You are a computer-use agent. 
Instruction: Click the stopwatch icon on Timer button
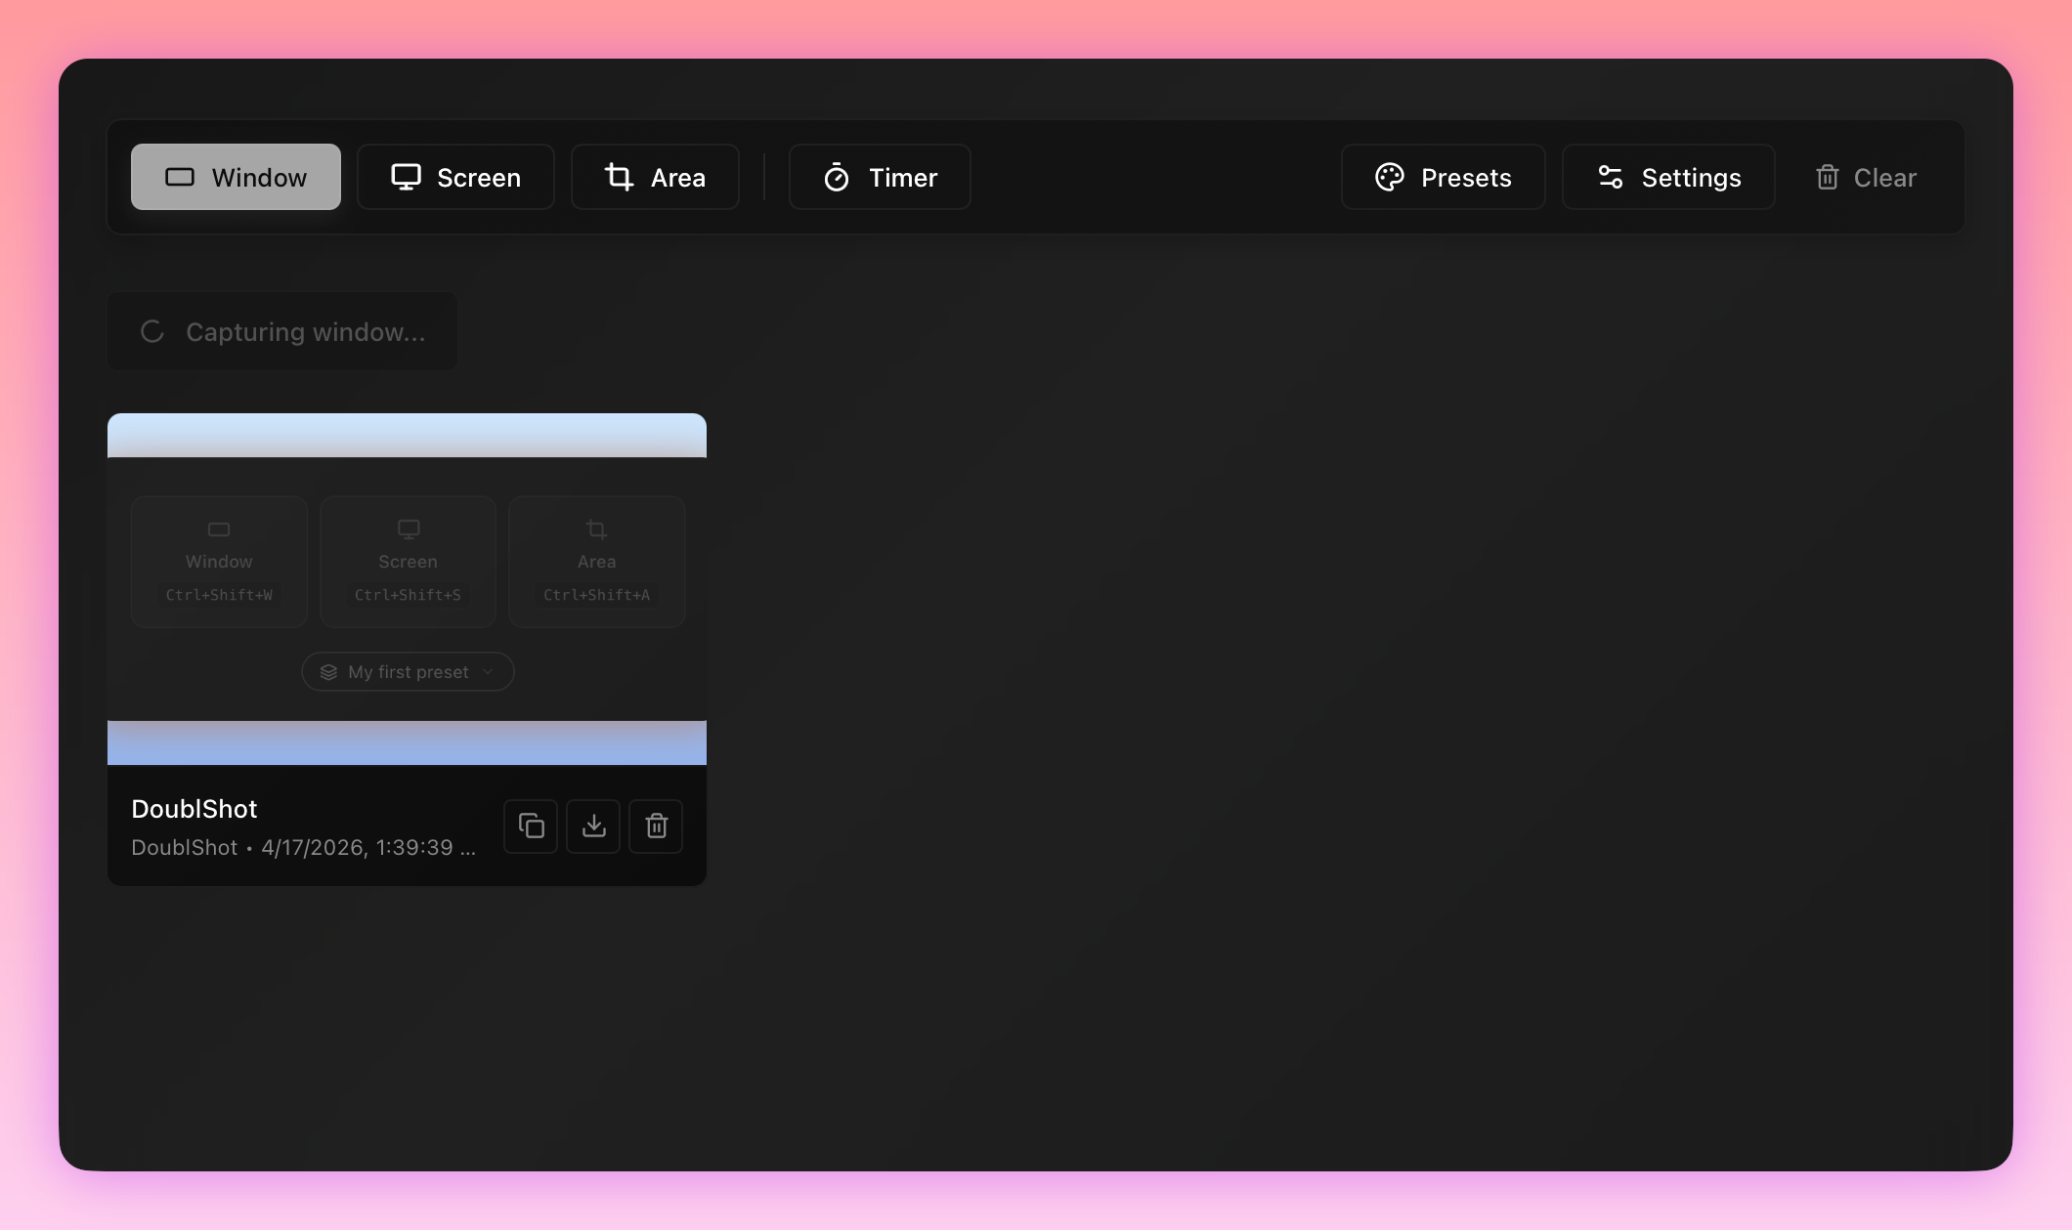point(837,177)
